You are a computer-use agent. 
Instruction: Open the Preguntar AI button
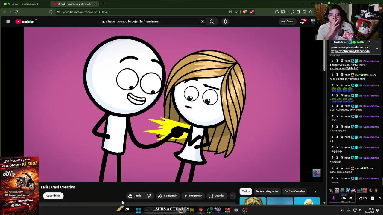click(193, 196)
